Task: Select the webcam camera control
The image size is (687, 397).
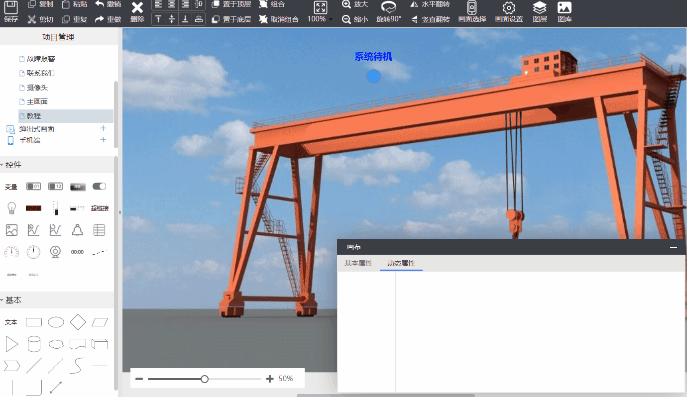Action: click(x=55, y=252)
